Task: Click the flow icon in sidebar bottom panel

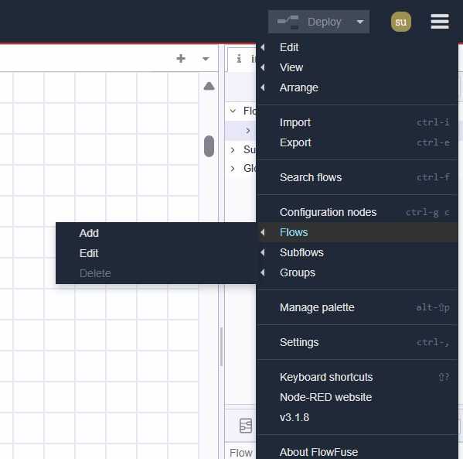Action: click(x=246, y=426)
